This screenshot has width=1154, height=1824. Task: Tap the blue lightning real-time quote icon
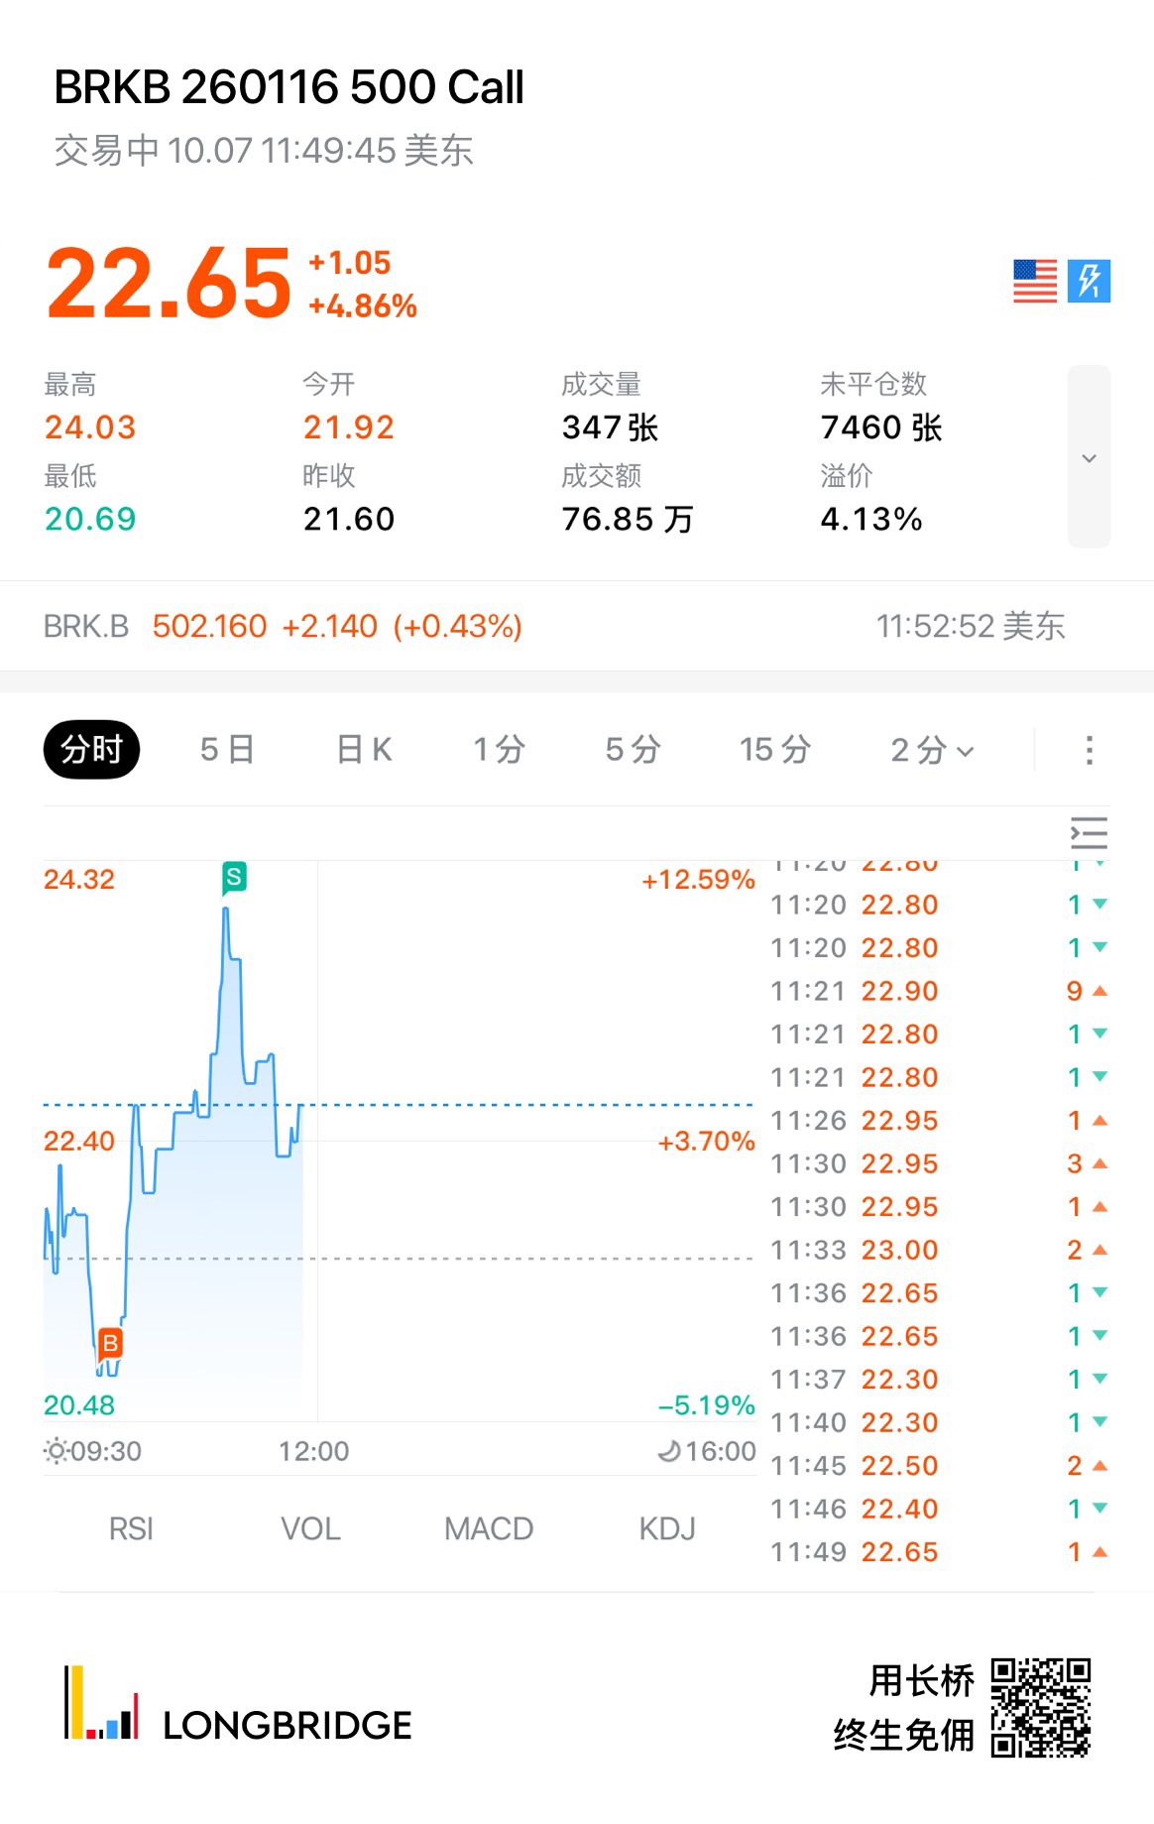(x=1089, y=281)
